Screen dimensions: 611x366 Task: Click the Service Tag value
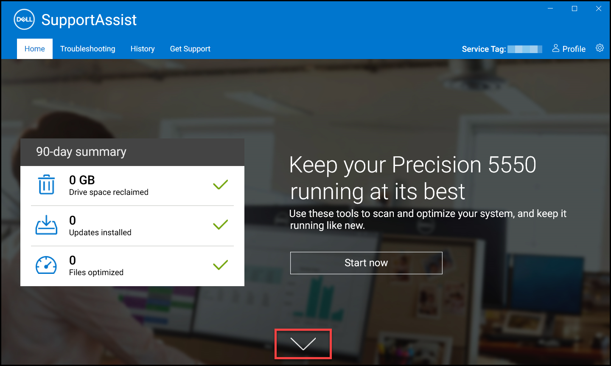point(524,49)
